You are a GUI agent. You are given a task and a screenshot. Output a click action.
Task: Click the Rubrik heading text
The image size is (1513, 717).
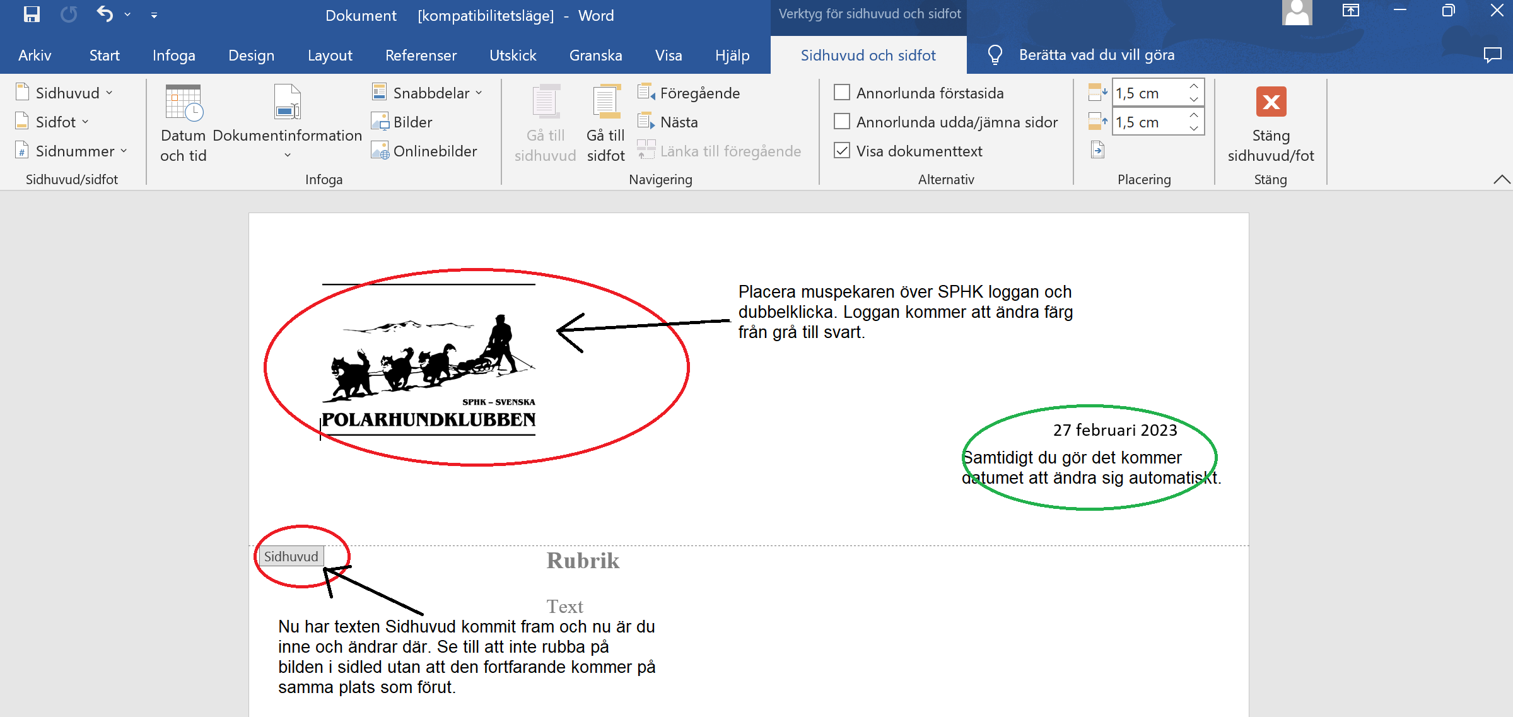583,561
